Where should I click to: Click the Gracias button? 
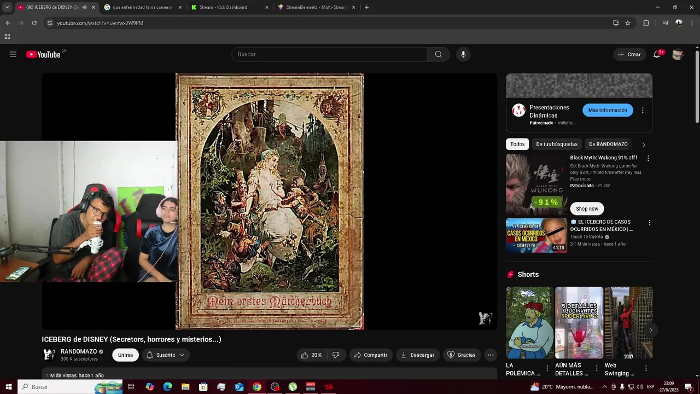462,355
